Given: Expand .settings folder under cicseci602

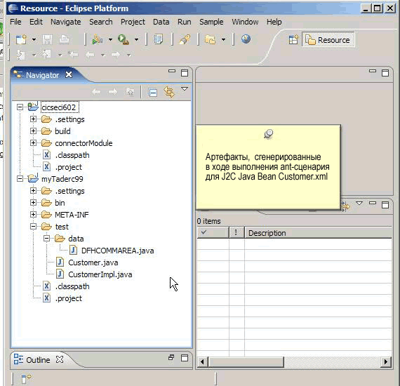Looking at the screenshot, I should [33, 119].
